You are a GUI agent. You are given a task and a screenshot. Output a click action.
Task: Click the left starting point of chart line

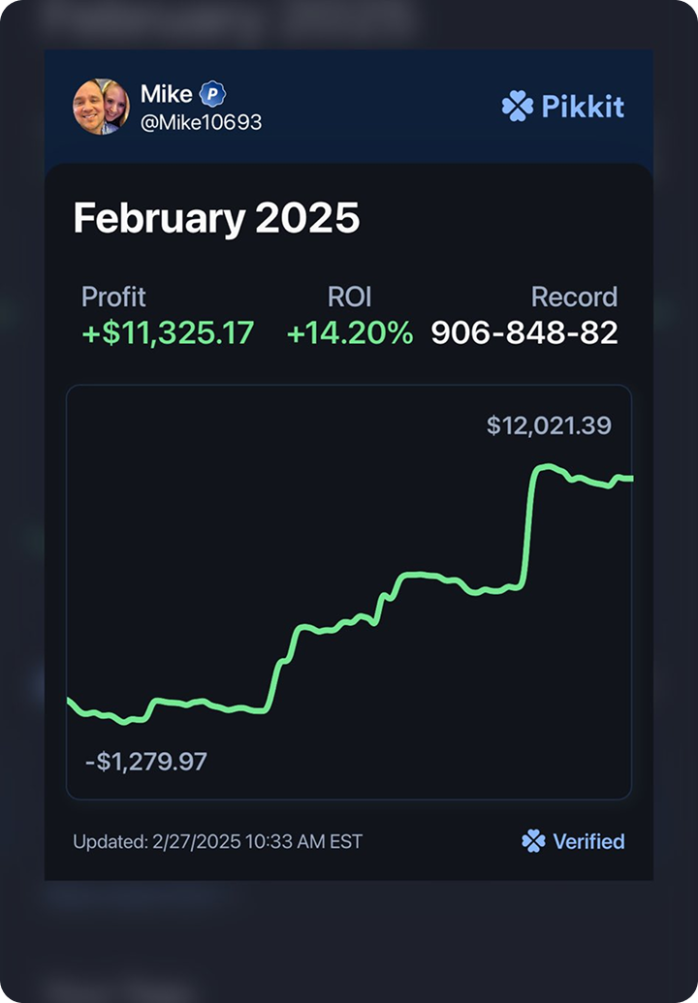click(x=70, y=701)
